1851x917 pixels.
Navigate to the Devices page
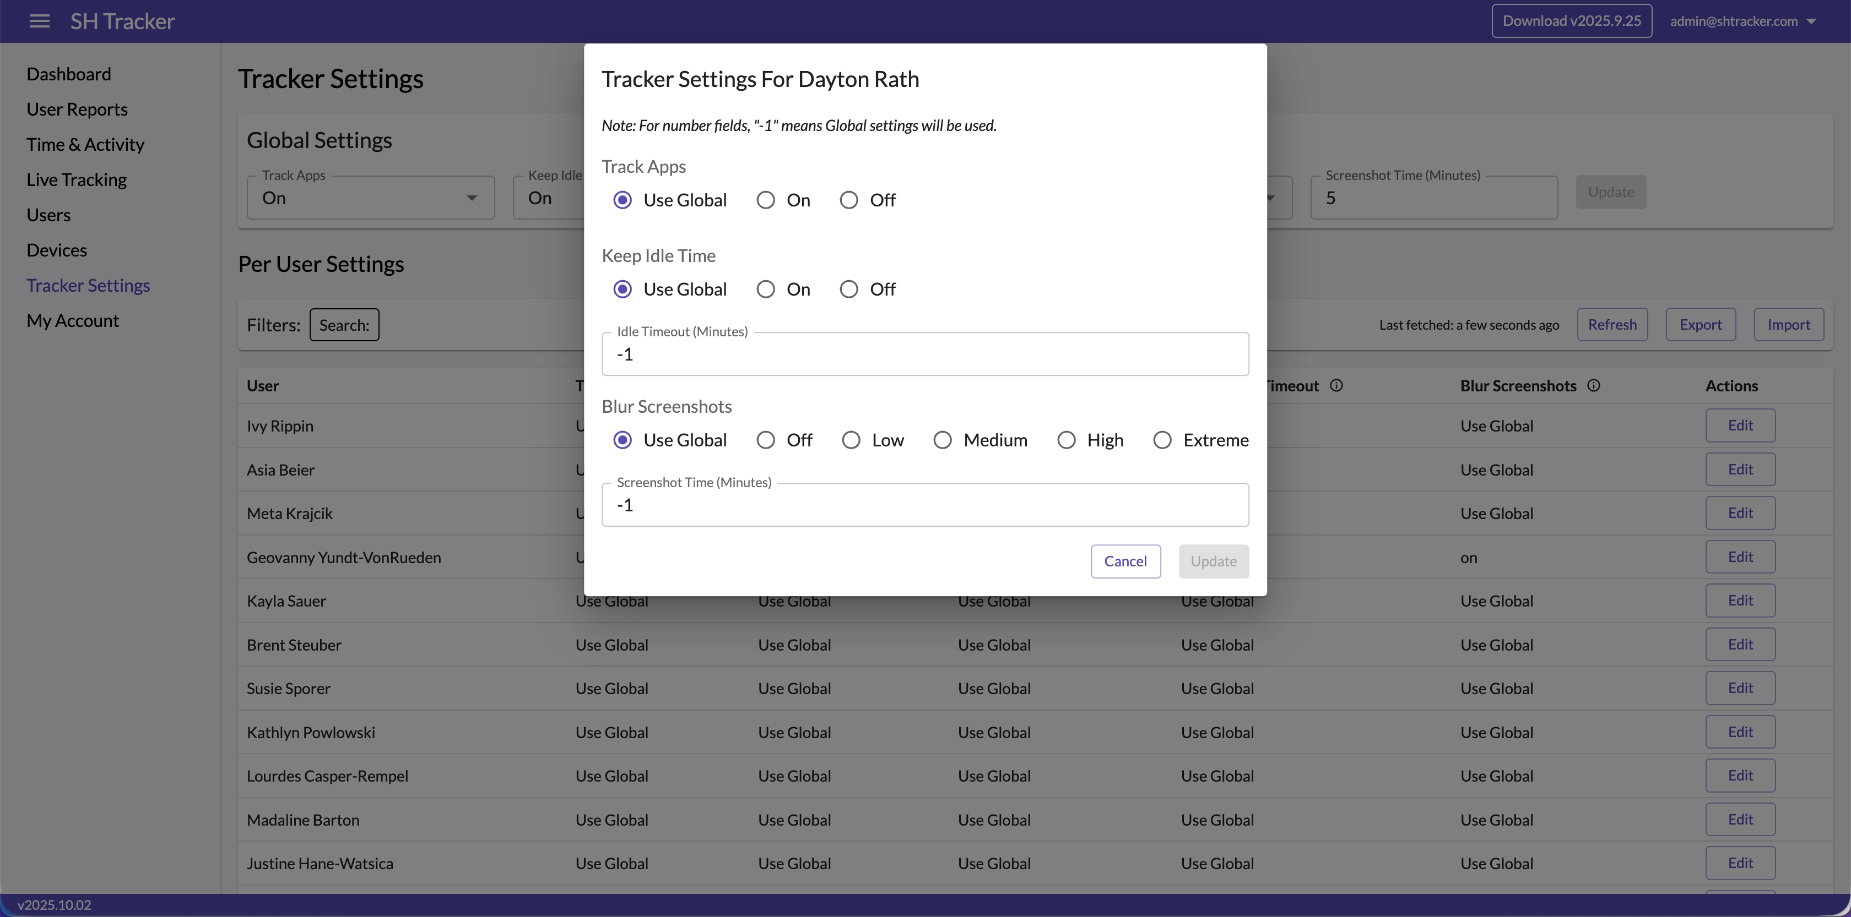pos(57,250)
